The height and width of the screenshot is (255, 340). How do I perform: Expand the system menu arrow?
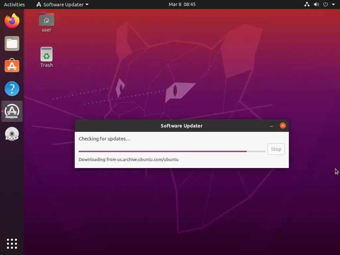333,4
